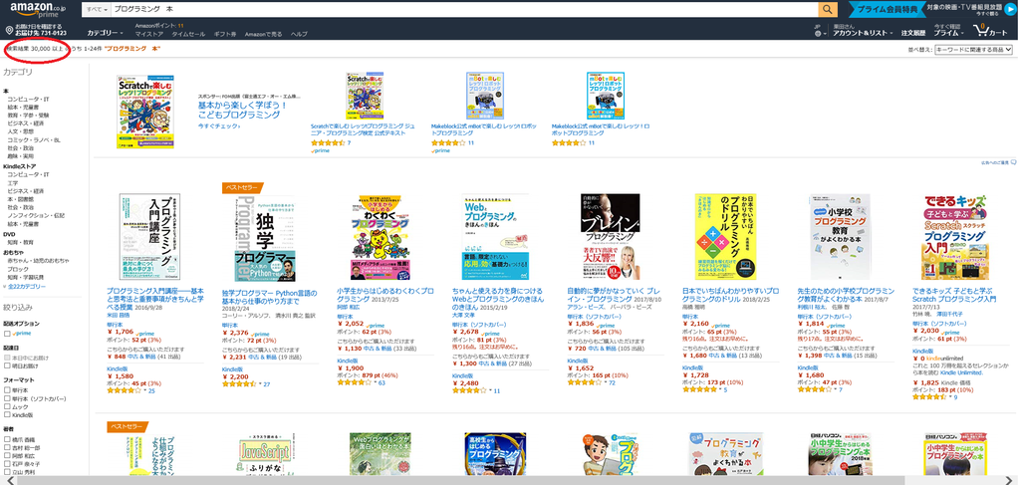The width and height of the screenshot is (1020, 485).
Task: Open the 並べ替え sort dropdown
Action: (973, 50)
